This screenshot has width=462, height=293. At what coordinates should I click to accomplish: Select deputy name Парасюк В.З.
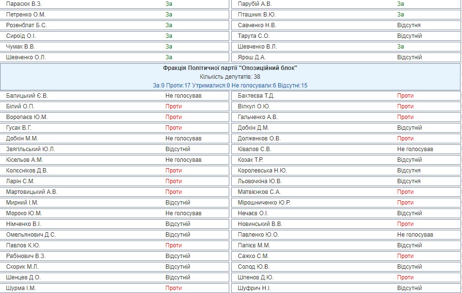[x=24, y=4]
